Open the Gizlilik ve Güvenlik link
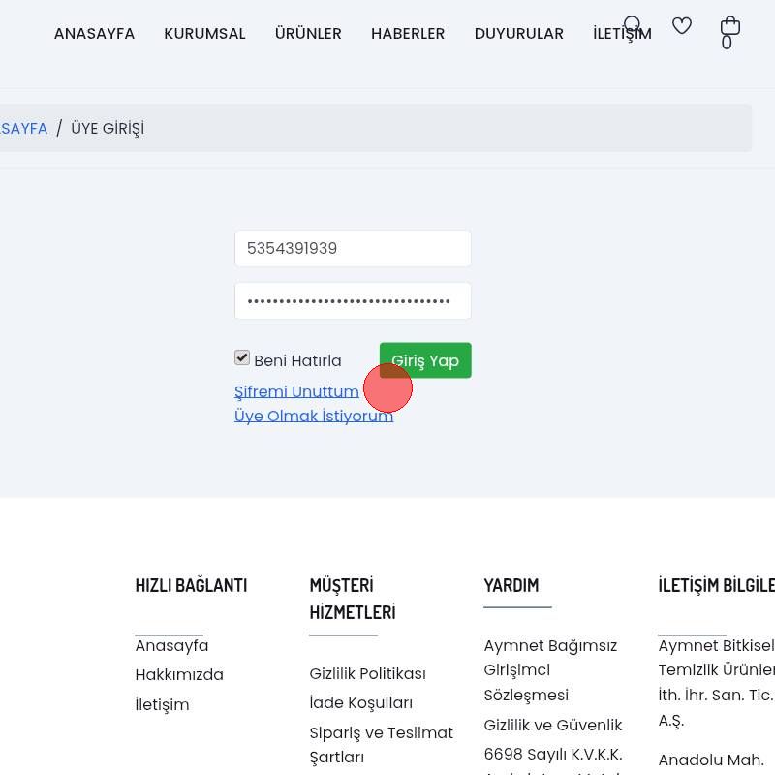The height and width of the screenshot is (775, 775). pyautogui.click(x=552, y=726)
